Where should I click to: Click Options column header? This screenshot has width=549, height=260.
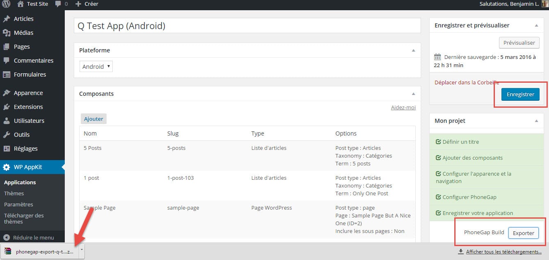(346, 133)
